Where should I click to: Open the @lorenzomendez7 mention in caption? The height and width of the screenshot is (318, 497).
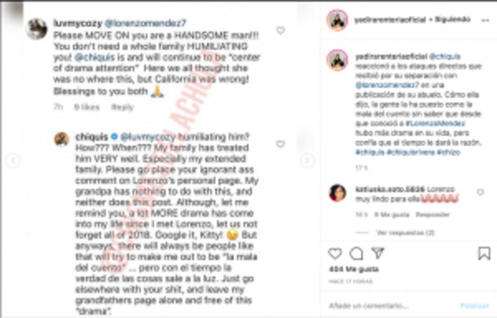[x=387, y=85]
